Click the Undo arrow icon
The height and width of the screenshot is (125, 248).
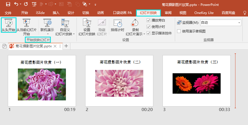16,4
